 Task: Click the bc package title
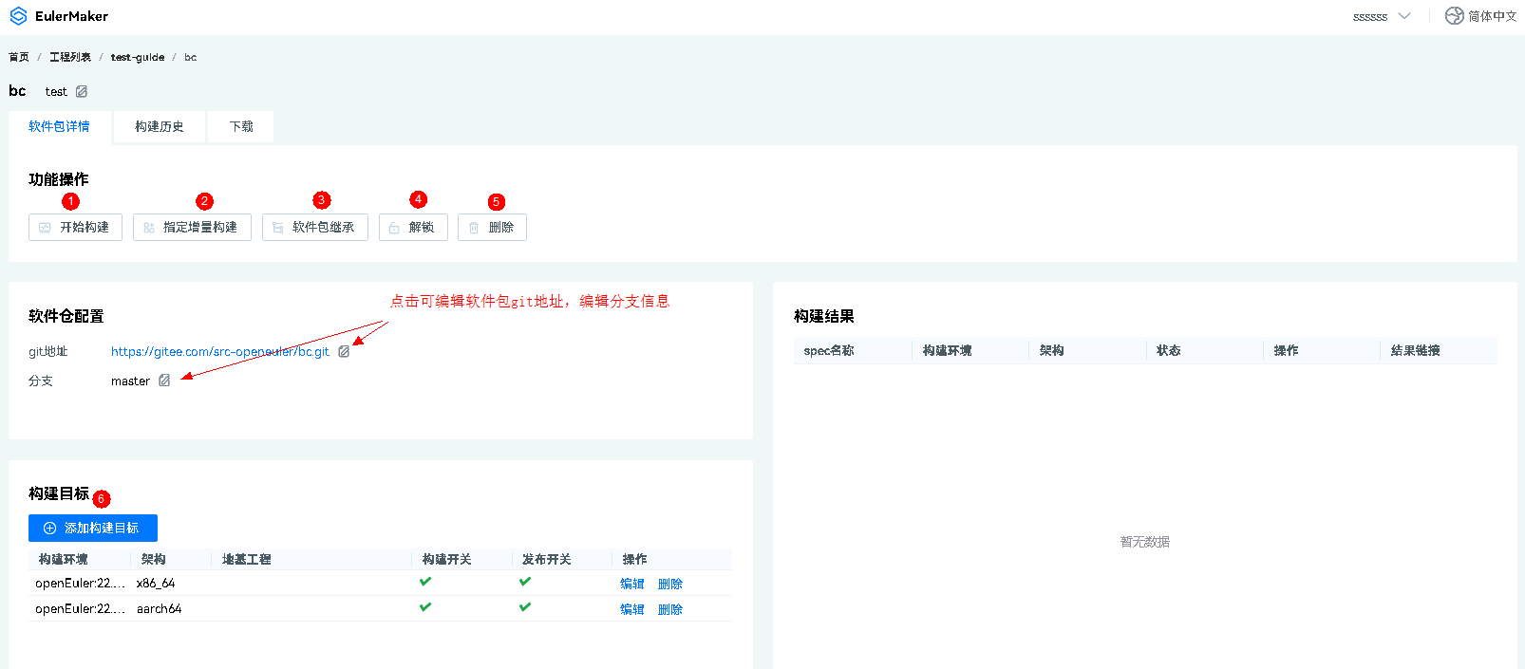(17, 91)
